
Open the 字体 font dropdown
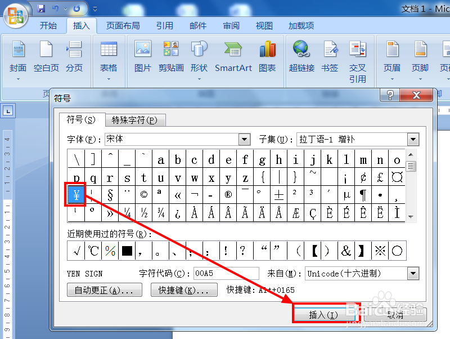tap(244, 139)
